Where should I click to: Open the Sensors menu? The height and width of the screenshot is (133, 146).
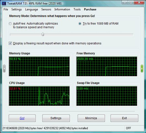coord(46,9)
